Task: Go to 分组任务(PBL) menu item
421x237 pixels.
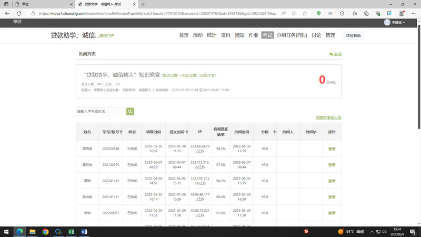Action: pos(292,35)
